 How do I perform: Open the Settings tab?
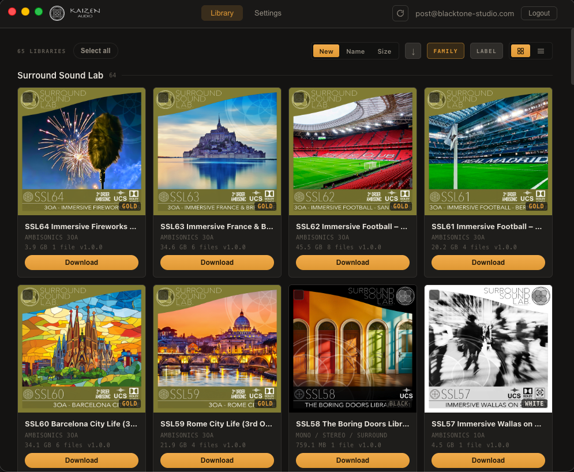click(268, 13)
